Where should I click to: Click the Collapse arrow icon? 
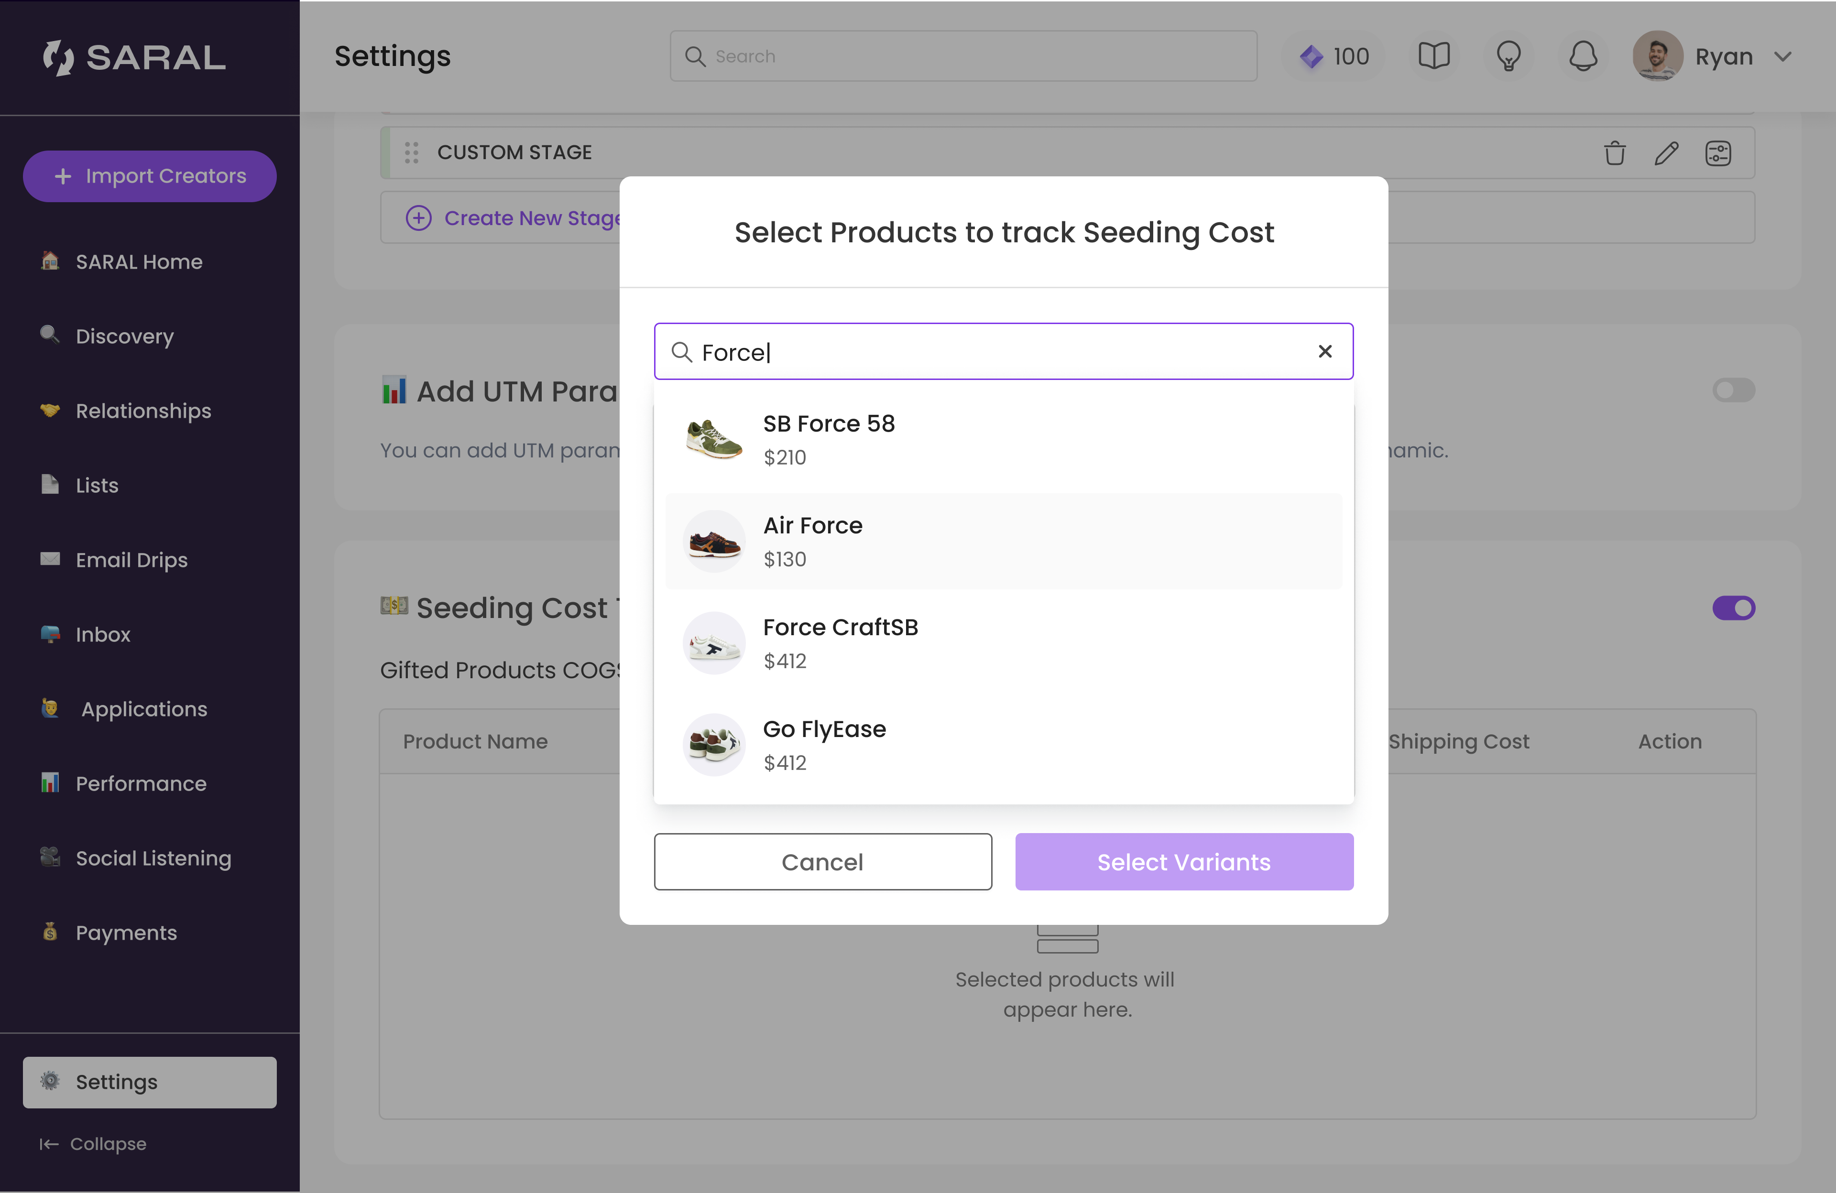pos(49,1144)
